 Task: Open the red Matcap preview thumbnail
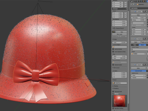(x=120, y=101)
